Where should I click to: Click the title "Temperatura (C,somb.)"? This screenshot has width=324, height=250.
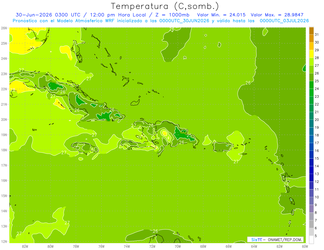(165, 6)
